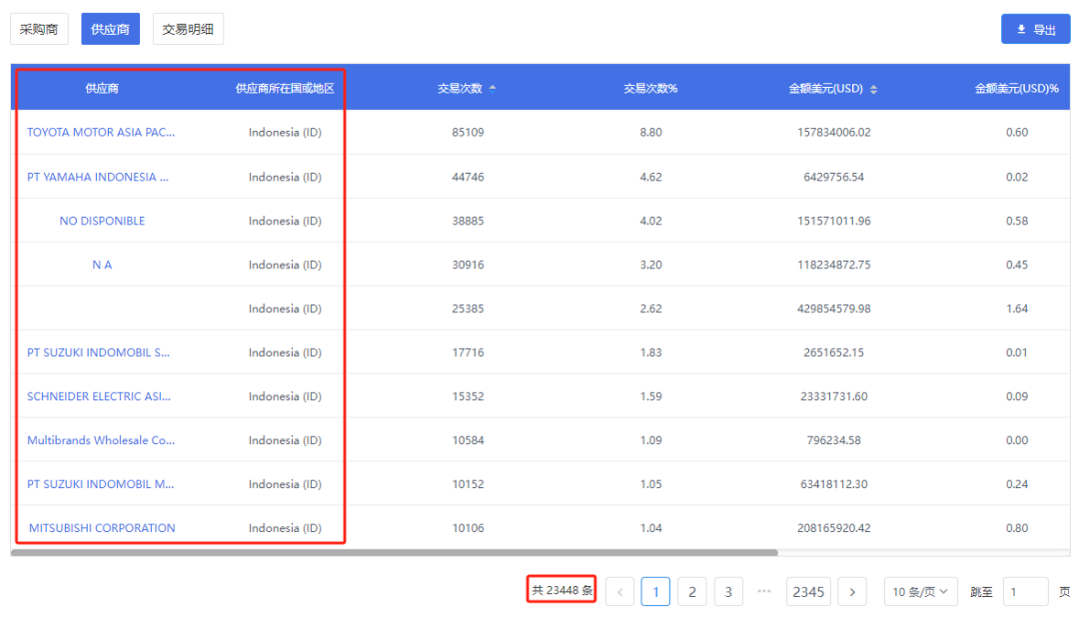Sort by 金额美元(USD) column arrows

874,89
